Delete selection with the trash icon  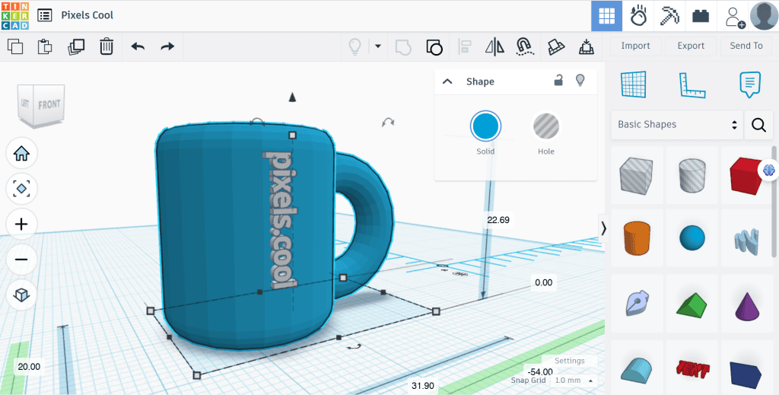tap(107, 46)
